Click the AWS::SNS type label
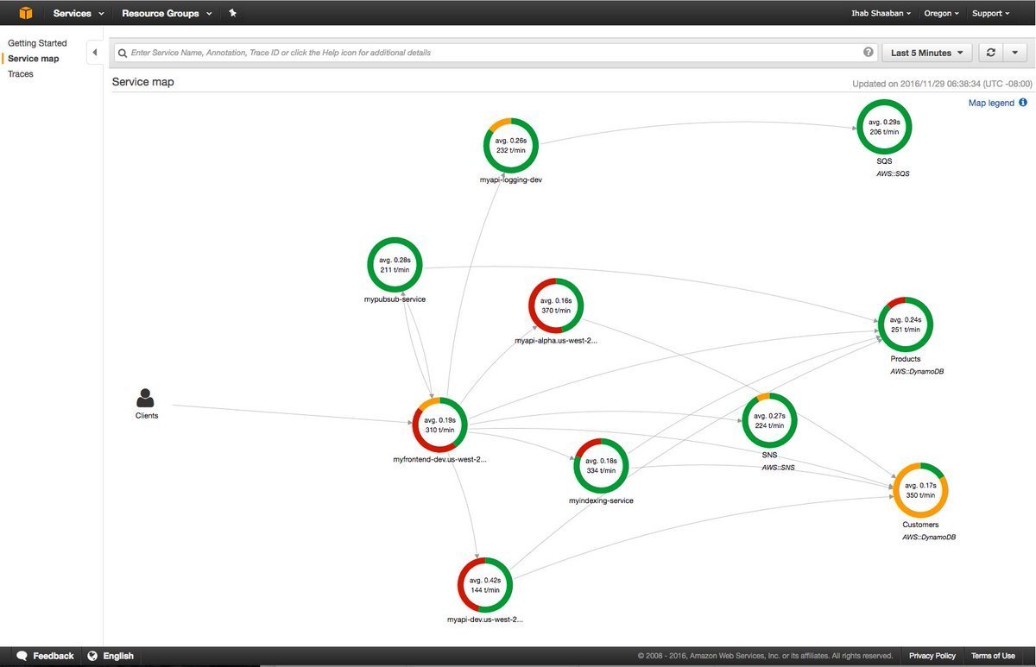The height and width of the screenshot is (667, 1036). (x=778, y=467)
